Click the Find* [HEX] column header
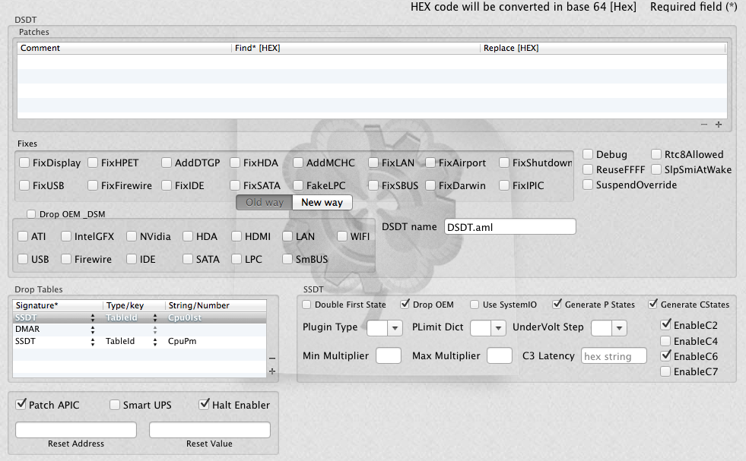 pos(356,48)
